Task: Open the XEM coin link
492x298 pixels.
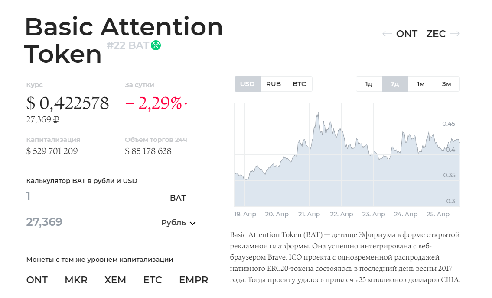Action: click(x=115, y=280)
